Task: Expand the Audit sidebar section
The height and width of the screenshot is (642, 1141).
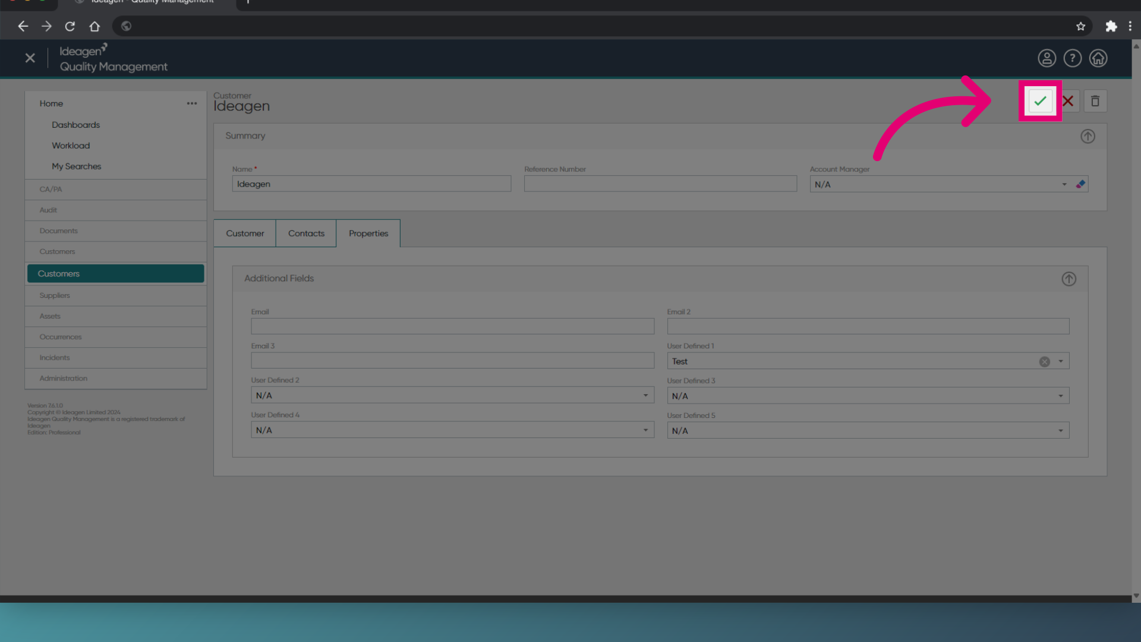Action: (116, 210)
